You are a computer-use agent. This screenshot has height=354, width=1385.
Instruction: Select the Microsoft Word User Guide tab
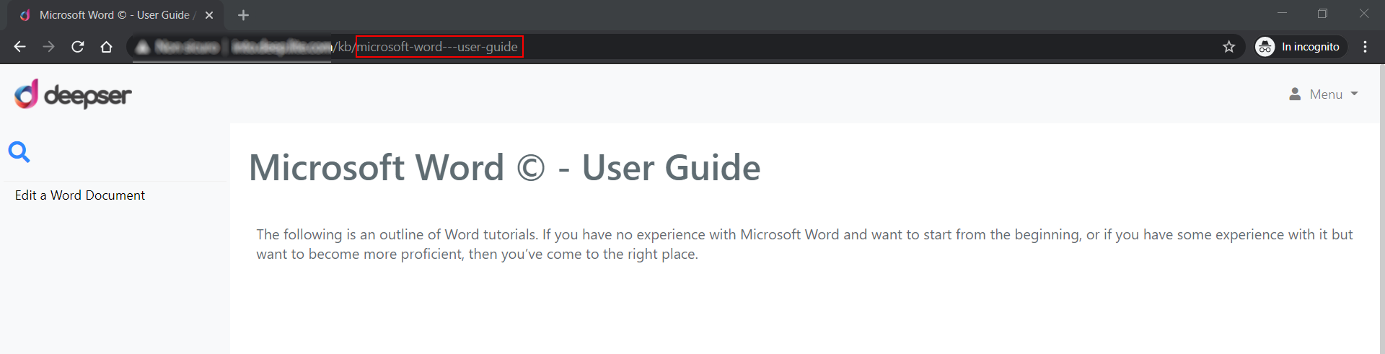[x=115, y=15]
